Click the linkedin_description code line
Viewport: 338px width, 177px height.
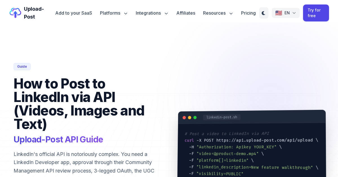253,167
